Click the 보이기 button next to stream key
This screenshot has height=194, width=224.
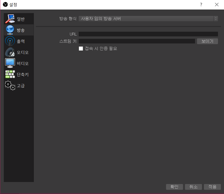(207, 41)
